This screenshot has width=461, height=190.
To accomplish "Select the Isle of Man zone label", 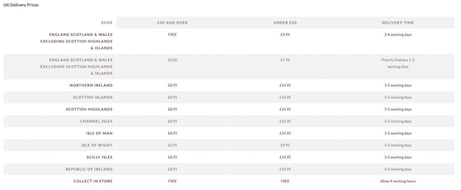I will pos(99,133).
